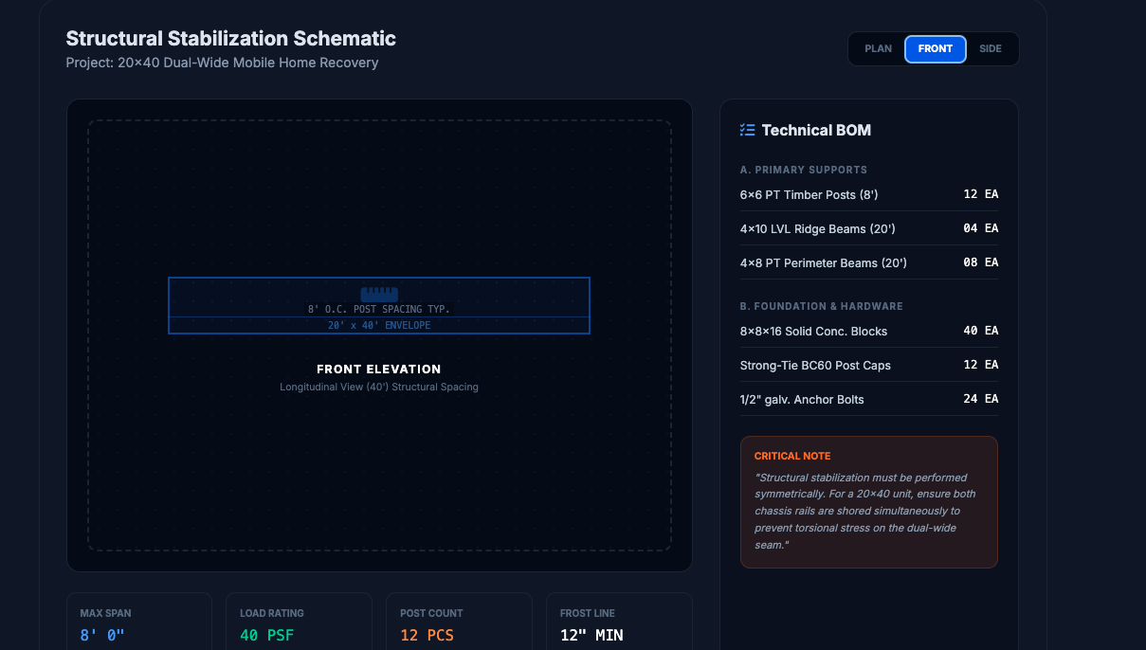The width and height of the screenshot is (1146, 650).
Task: Click the Max Span stat card
Action: (x=139, y=623)
